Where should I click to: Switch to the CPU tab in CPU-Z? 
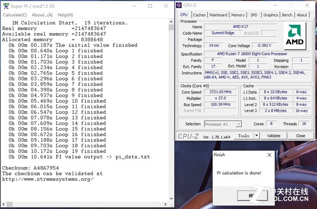pos(184,15)
